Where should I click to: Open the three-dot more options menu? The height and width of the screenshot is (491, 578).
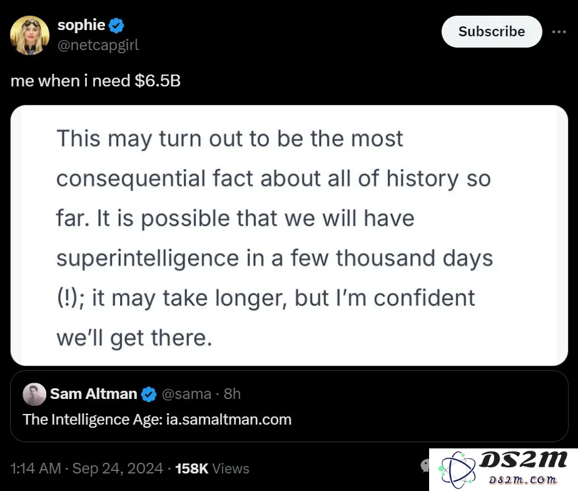pyautogui.click(x=559, y=32)
